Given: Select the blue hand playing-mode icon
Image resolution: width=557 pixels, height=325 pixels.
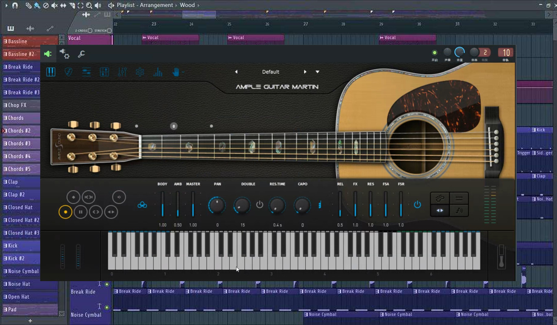Looking at the screenshot, I should tap(176, 72).
